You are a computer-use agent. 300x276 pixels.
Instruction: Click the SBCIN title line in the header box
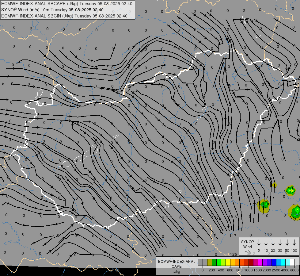64,16
